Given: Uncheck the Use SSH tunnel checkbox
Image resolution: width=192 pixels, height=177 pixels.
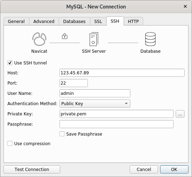Looking at the screenshot, I should pyautogui.click(x=10, y=63).
